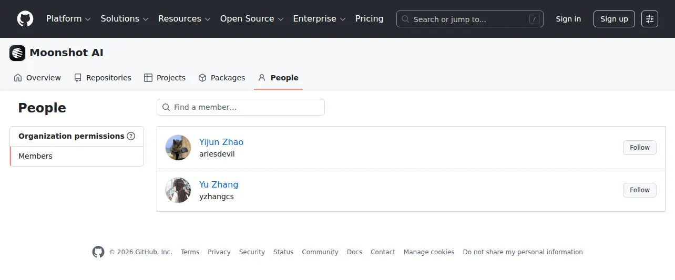Click the username yzhangcs
This screenshot has height=280, width=675.
[x=217, y=196]
